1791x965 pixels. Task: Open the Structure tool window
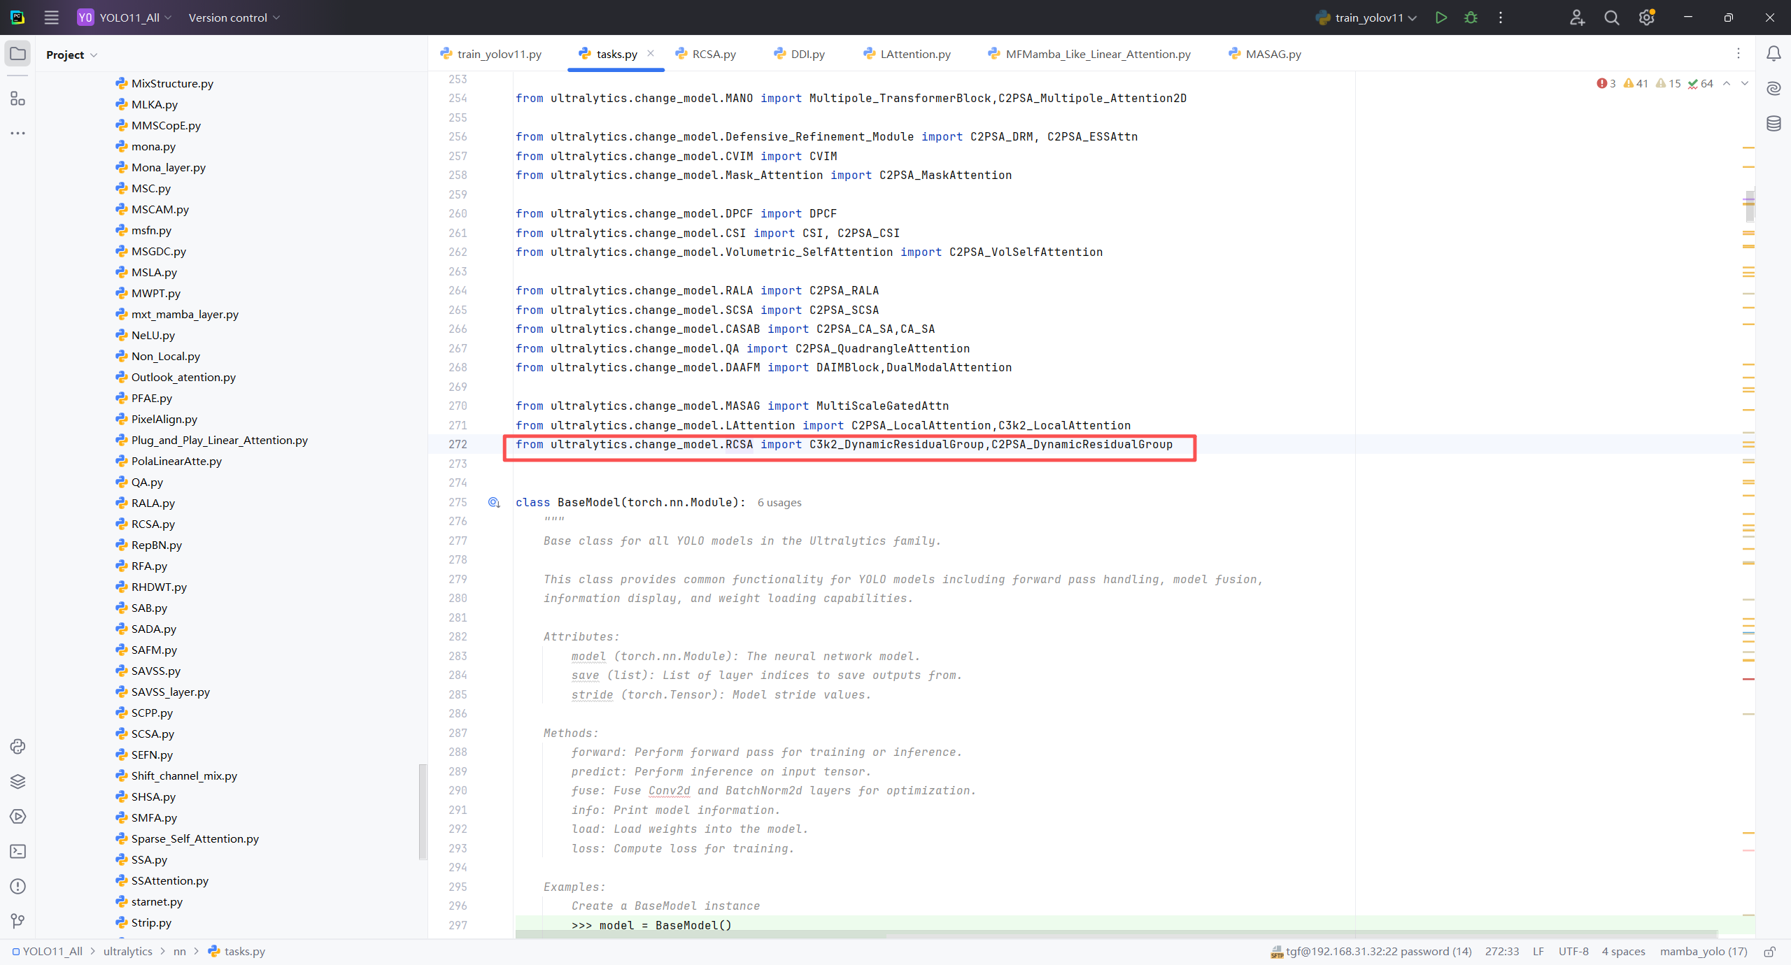(17, 99)
